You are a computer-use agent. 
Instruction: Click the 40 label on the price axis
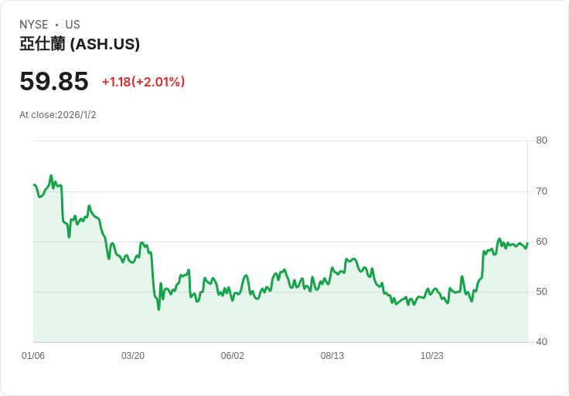pyautogui.click(x=542, y=342)
